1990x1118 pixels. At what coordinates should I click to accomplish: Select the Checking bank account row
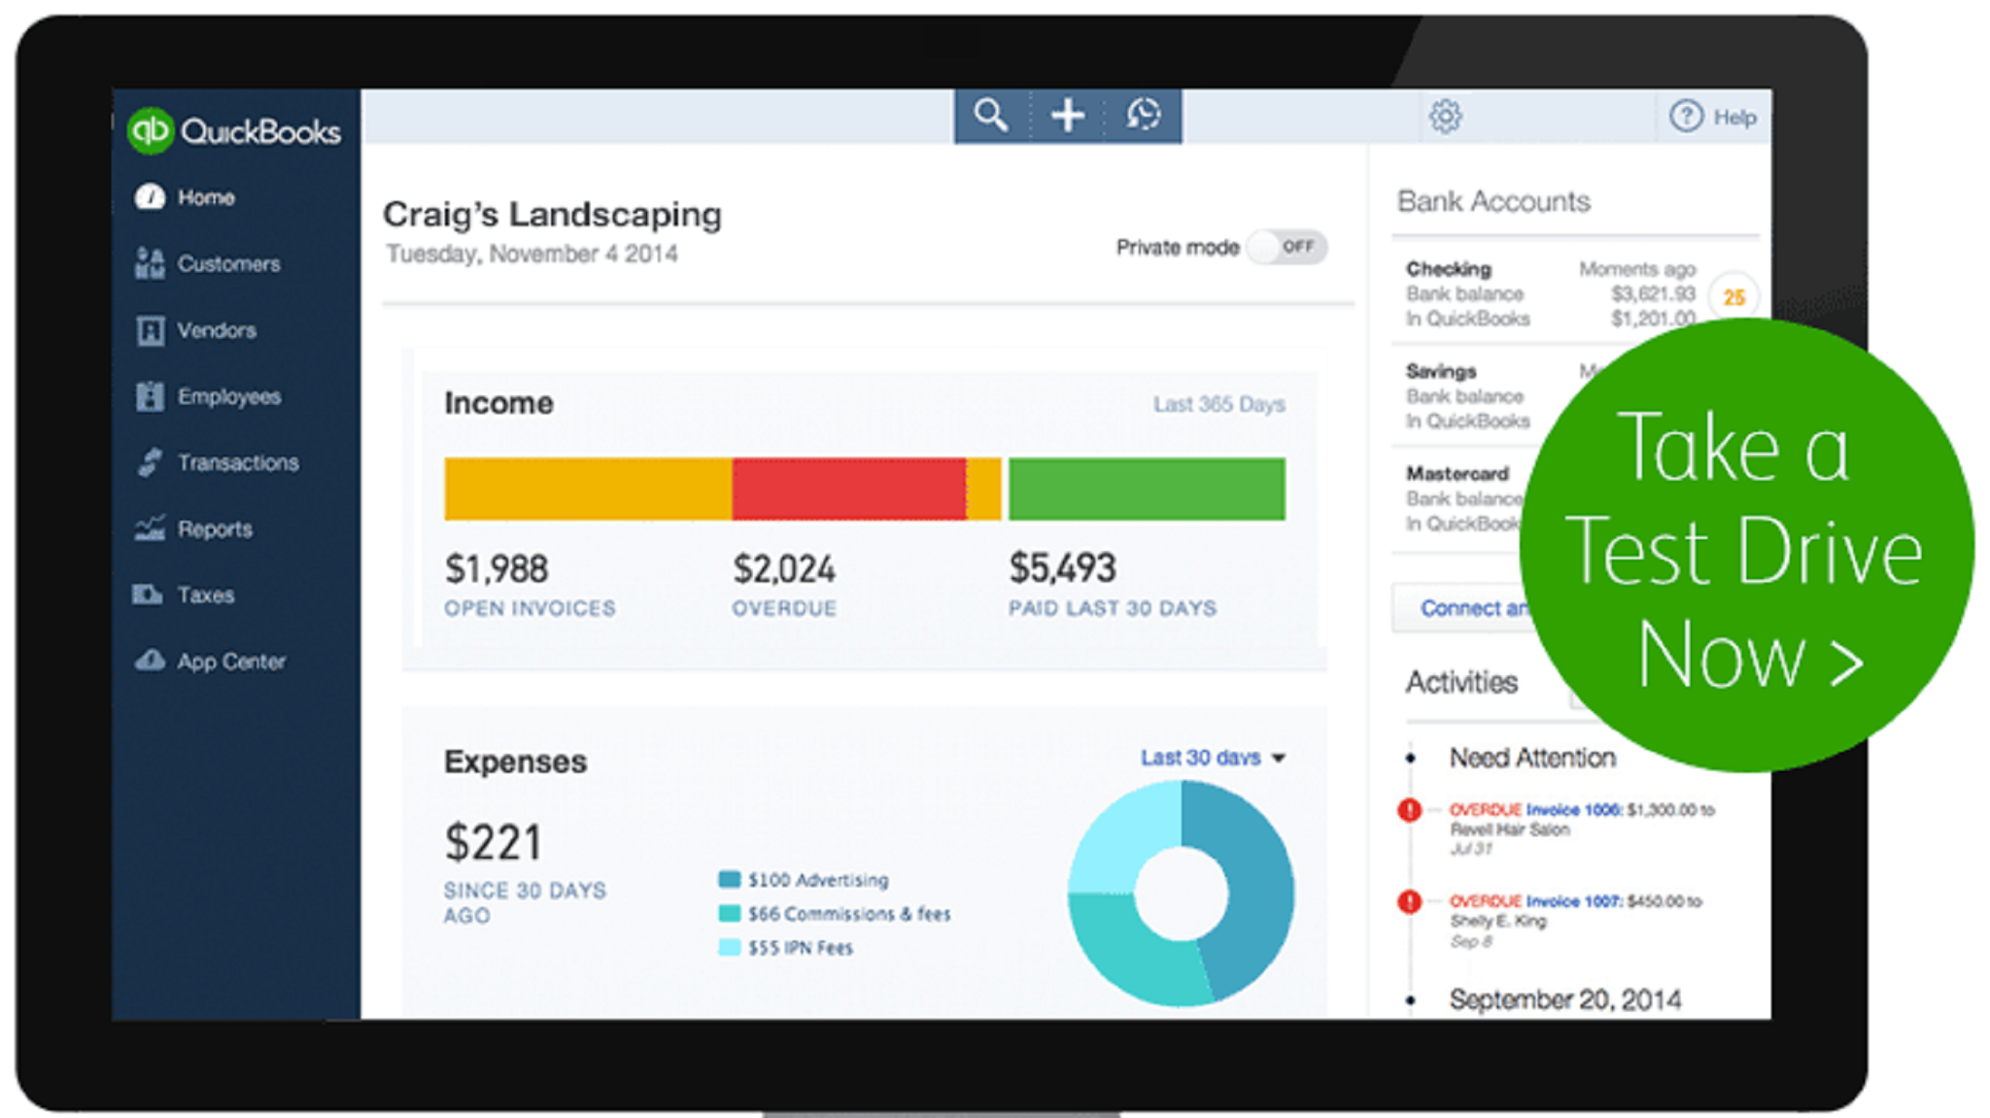1574,293
